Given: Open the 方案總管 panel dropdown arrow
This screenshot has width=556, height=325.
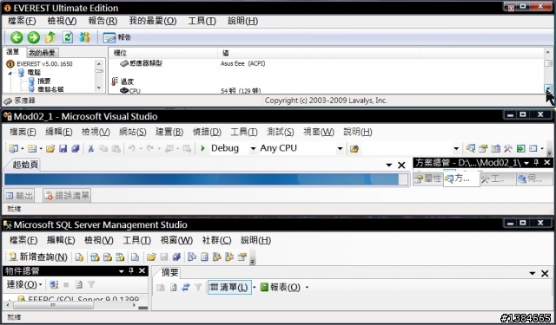Looking at the screenshot, I should [x=526, y=163].
